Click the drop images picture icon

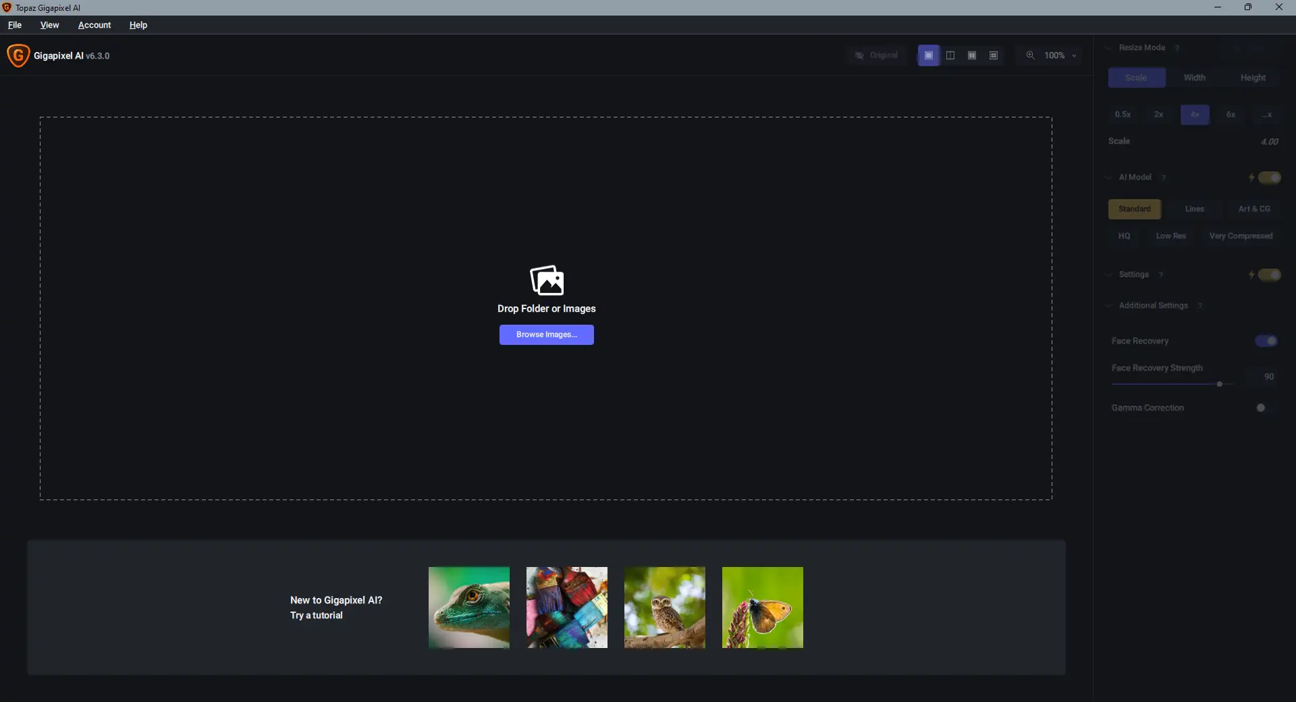click(x=547, y=280)
